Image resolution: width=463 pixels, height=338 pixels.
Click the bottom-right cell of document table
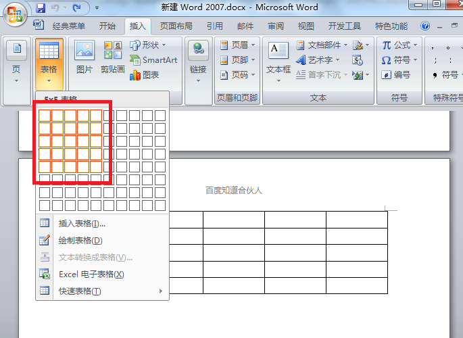coord(357,285)
